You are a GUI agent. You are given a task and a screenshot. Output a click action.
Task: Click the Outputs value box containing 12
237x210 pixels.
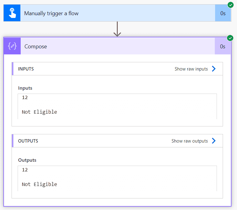[117, 178]
